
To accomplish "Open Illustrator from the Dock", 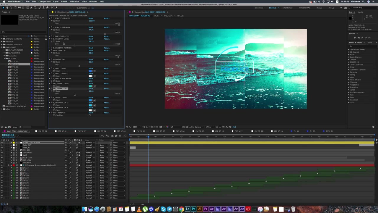I will [x=200, y=209].
